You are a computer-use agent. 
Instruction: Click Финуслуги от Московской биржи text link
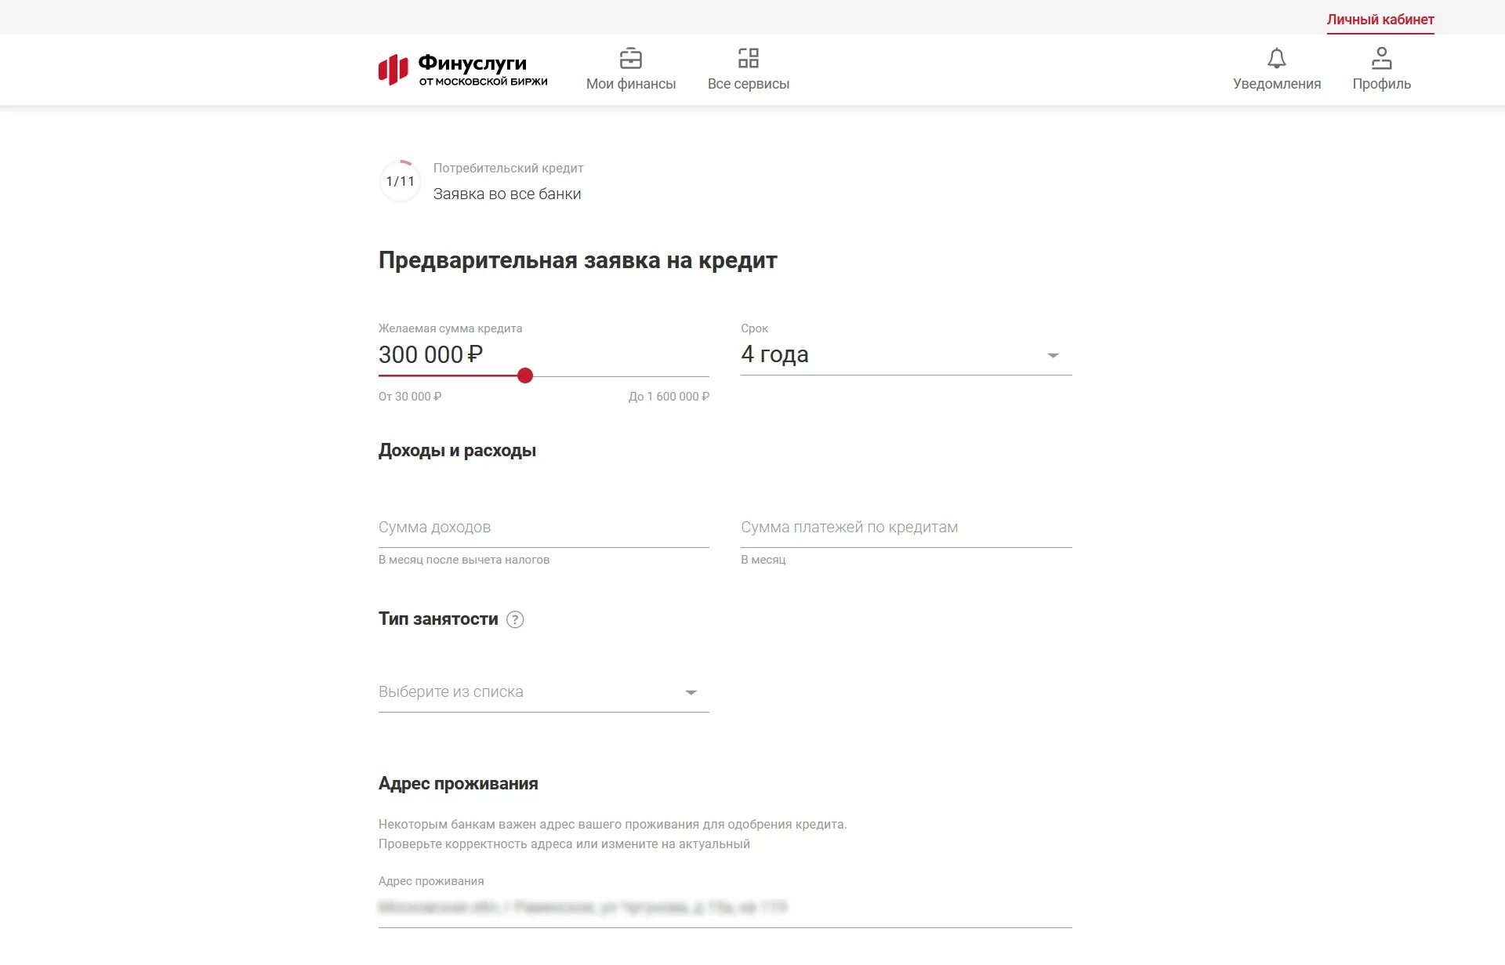pos(482,70)
